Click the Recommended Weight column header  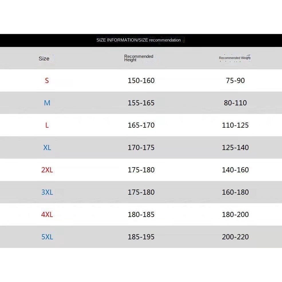pos(235,58)
